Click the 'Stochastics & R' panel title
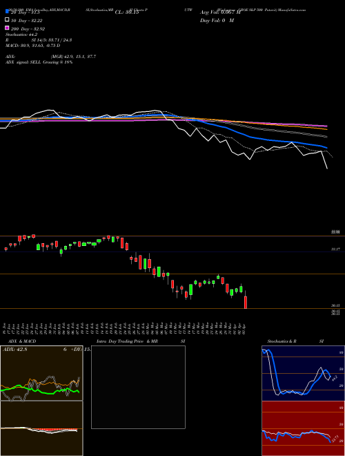This screenshot has height=456, width=345. coord(282,341)
